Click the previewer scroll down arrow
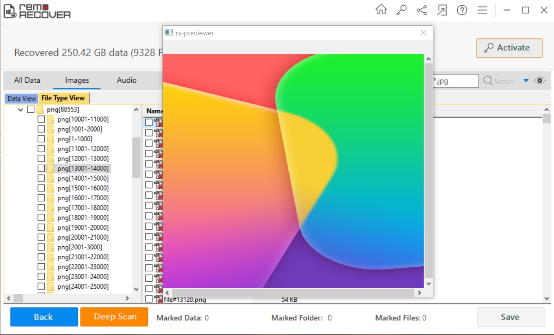This screenshot has width=554, height=335. 428,283
